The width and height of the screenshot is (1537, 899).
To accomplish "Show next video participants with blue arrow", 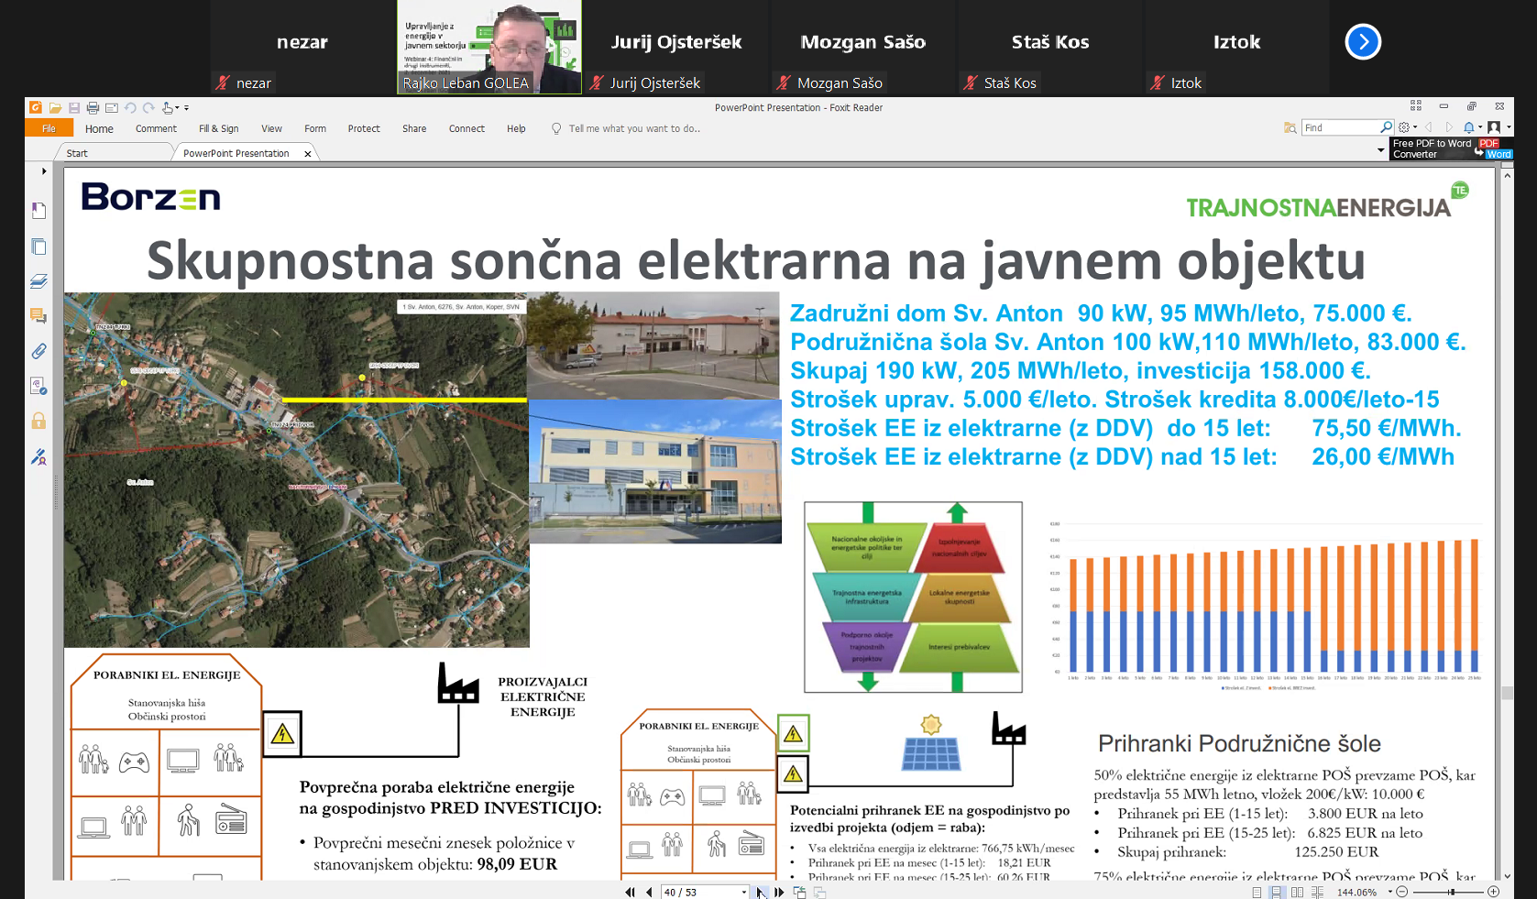I will (x=1362, y=42).
